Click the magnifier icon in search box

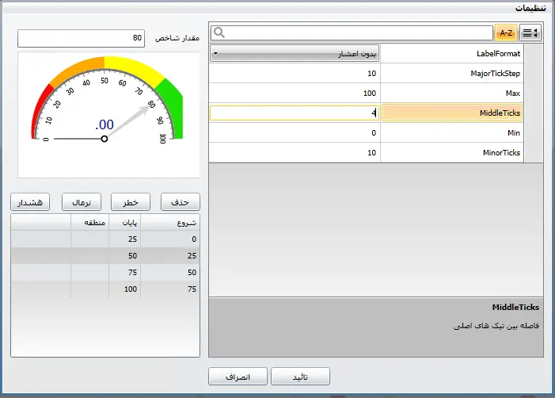click(x=219, y=33)
